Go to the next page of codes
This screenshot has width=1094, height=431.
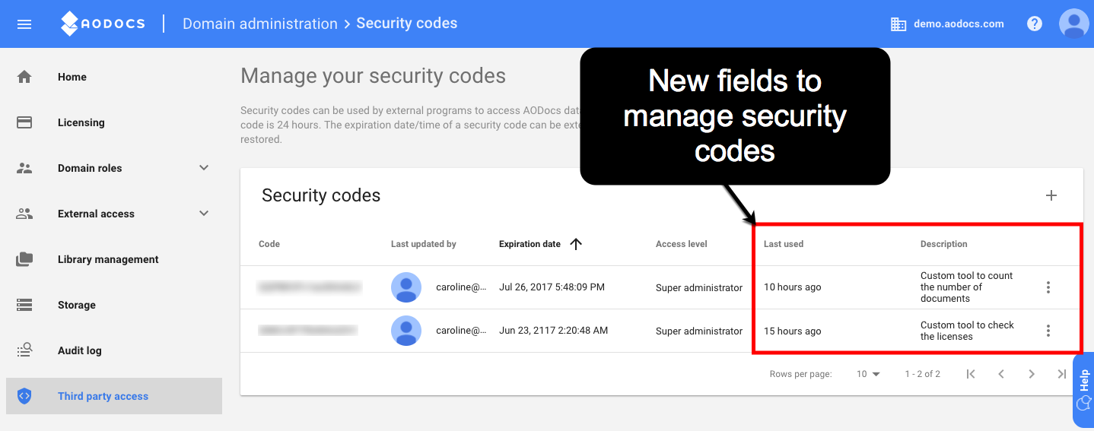pos(1032,374)
